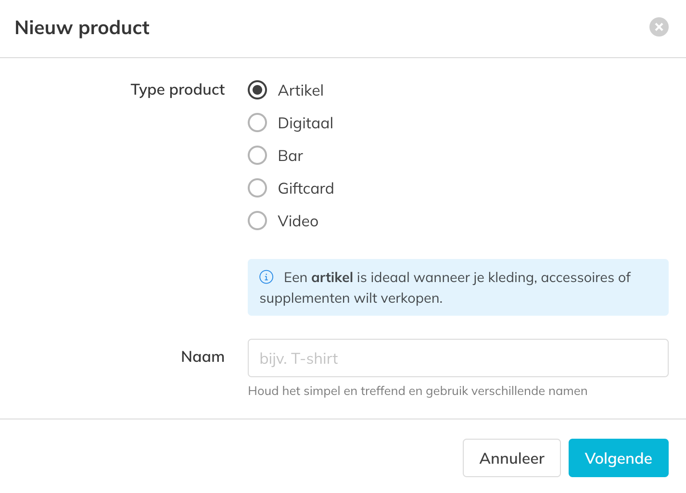Click the helper text below Naam field

[418, 391]
